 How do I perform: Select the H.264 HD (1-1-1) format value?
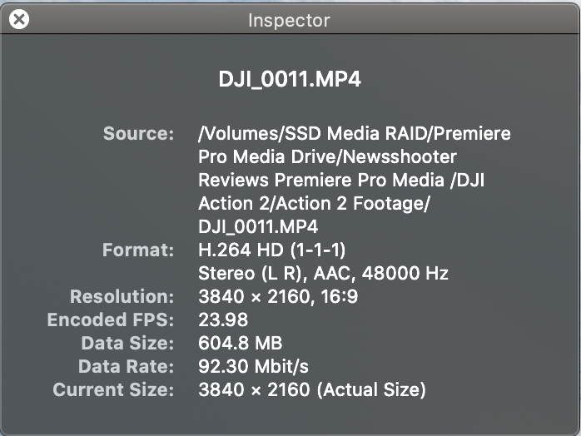(271, 250)
